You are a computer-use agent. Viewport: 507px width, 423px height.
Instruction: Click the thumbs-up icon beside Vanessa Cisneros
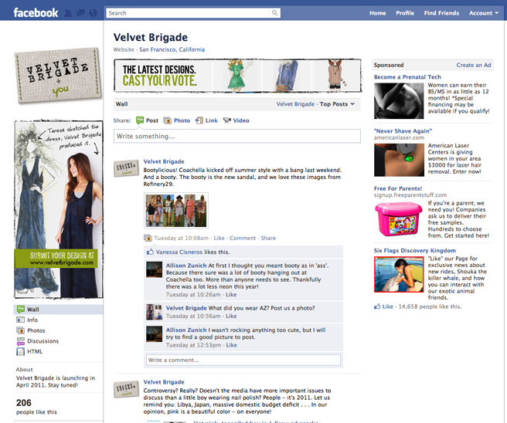point(150,252)
